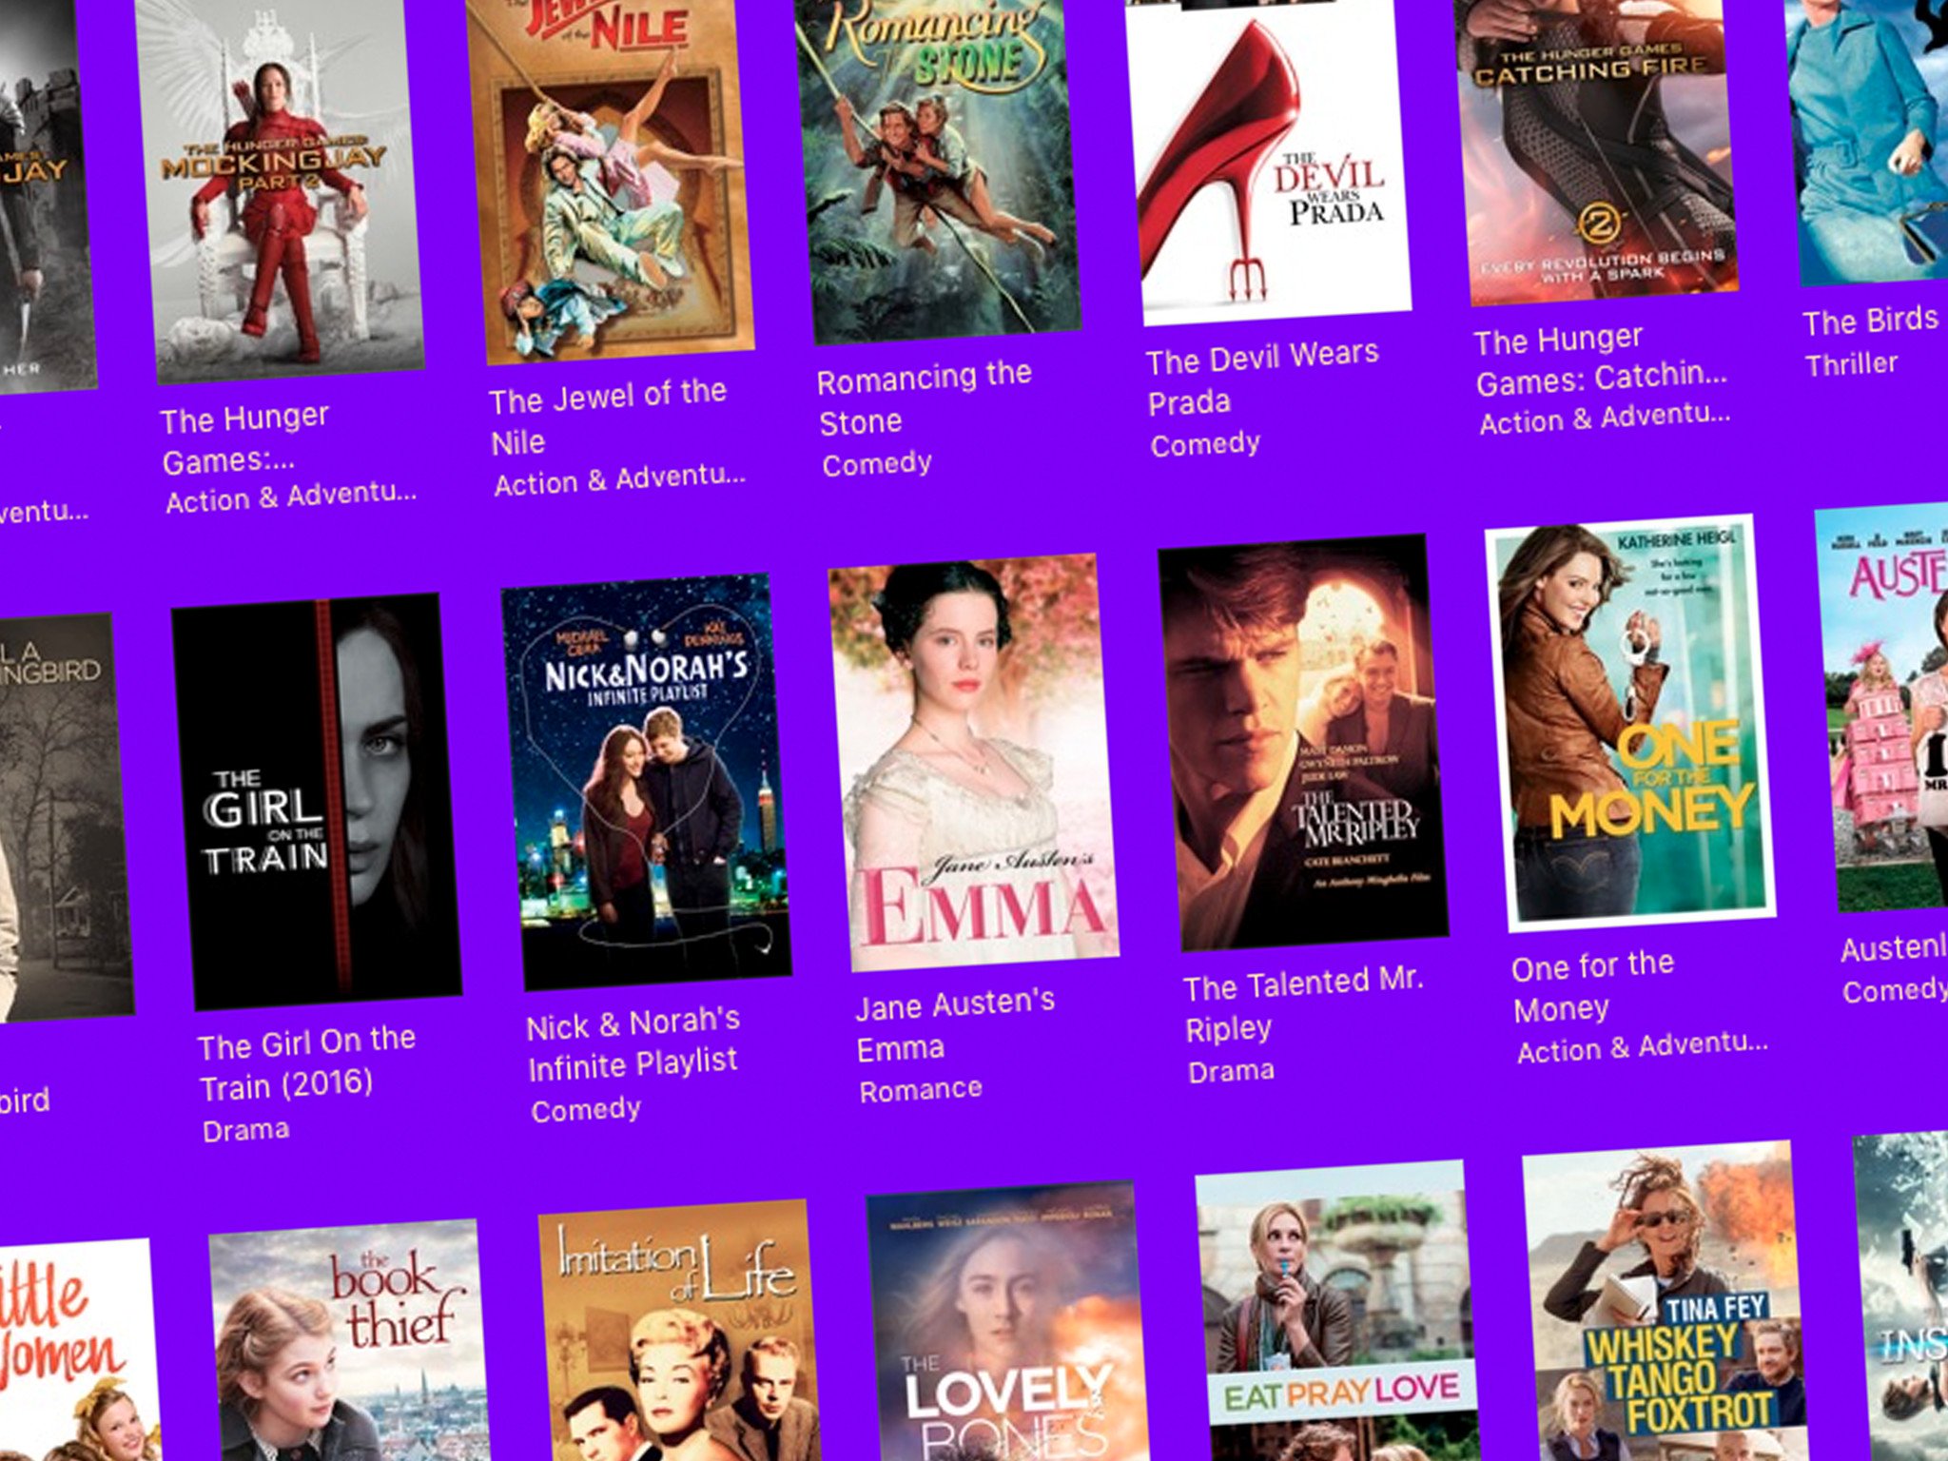The width and height of the screenshot is (1948, 1461).
Task: Click 'One for the Money' title
Action: (1593, 986)
